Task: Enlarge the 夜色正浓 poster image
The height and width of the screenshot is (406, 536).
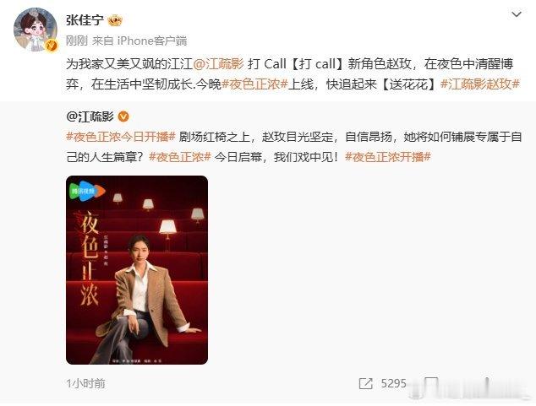Action: [137, 270]
